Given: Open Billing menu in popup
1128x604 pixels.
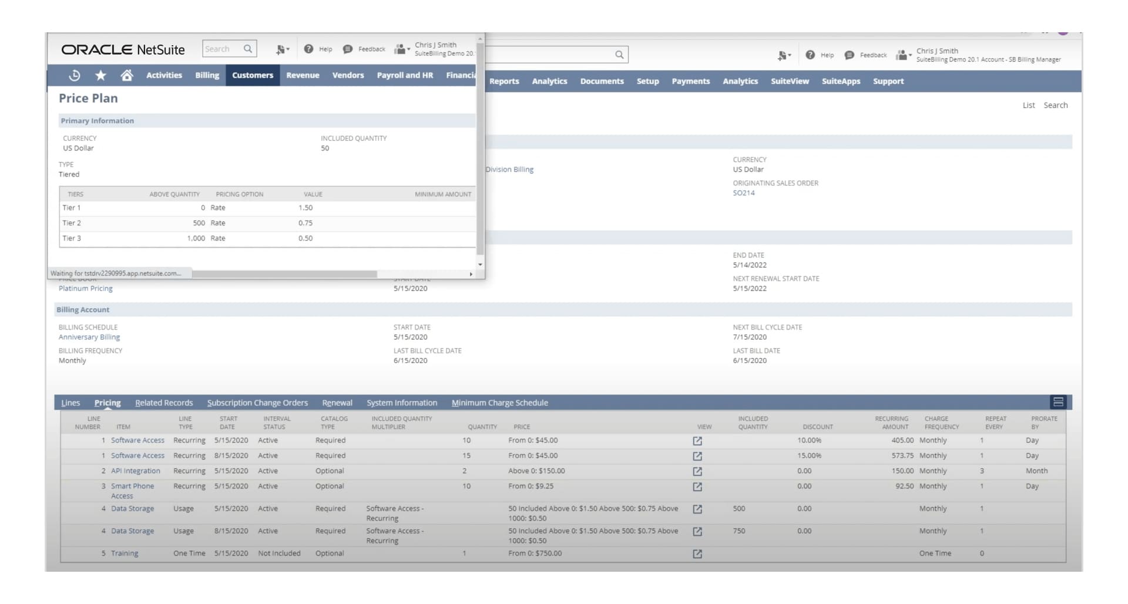Looking at the screenshot, I should [207, 75].
